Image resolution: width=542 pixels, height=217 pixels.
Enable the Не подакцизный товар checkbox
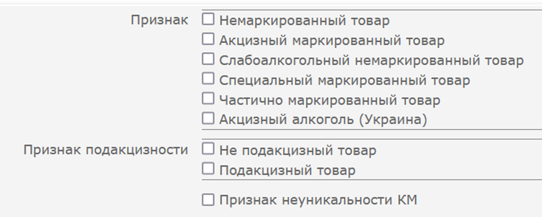coord(208,149)
